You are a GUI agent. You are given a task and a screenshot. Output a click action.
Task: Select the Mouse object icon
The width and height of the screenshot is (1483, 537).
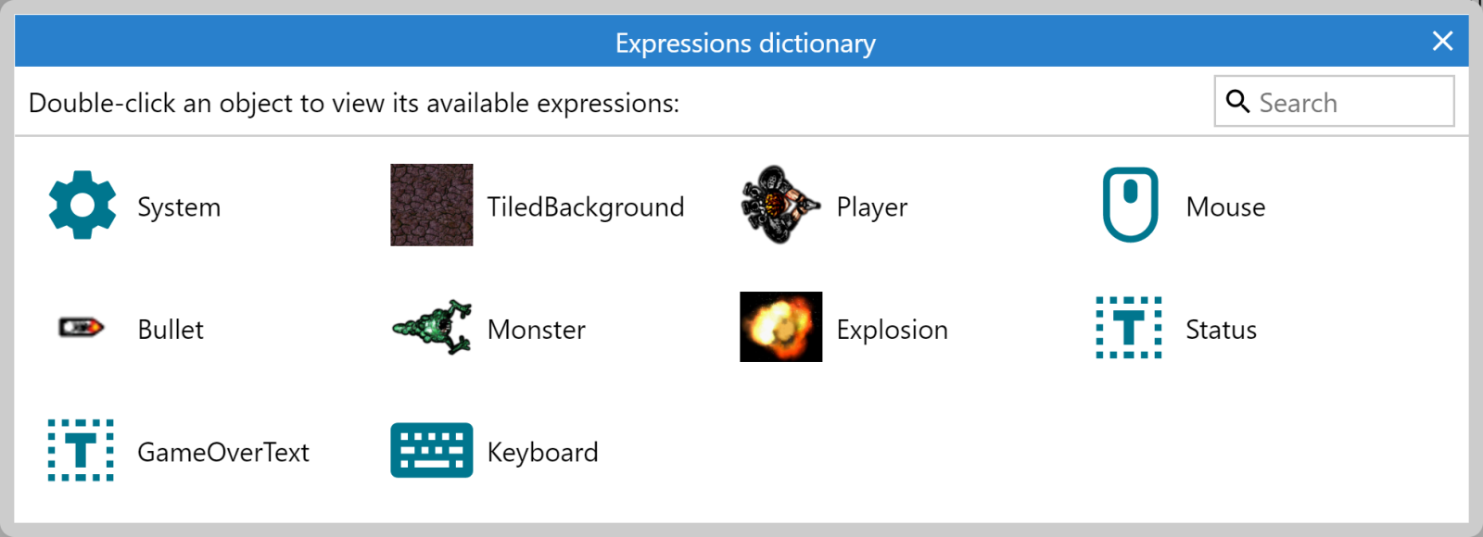(1129, 206)
